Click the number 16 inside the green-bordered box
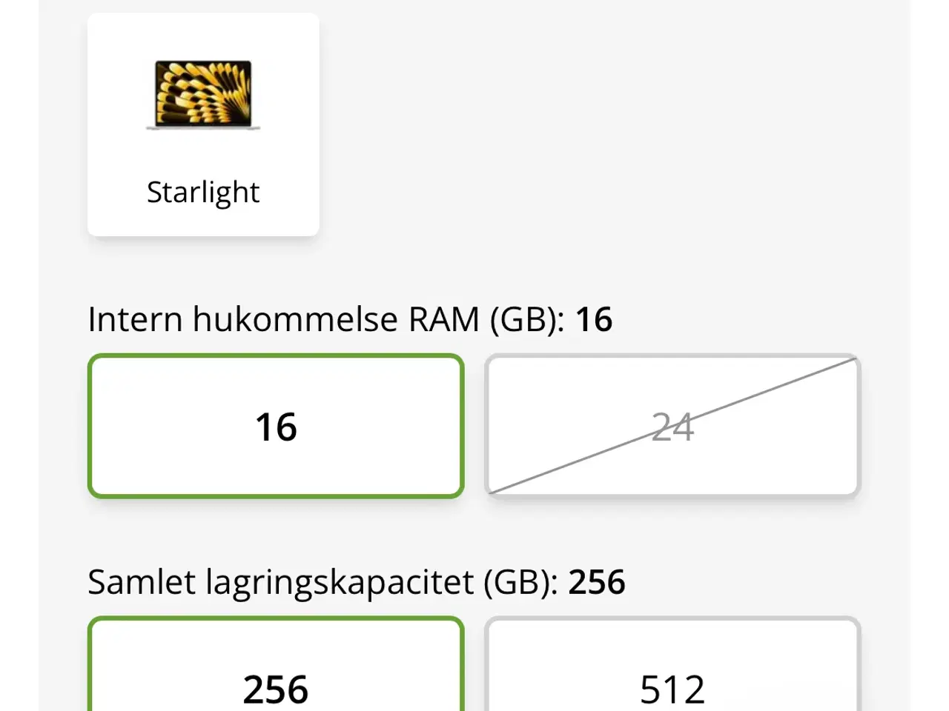This screenshot has height=711, width=949. click(276, 427)
